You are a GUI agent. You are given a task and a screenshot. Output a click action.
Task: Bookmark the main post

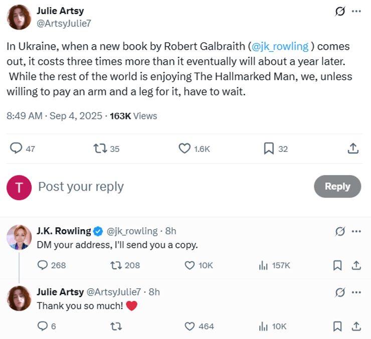(269, 148)
